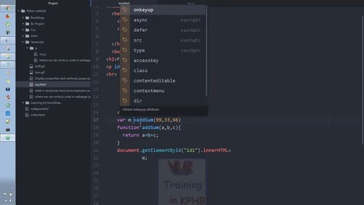Select the src attribute suggestion
This screenshot has width=364, height=205.
(163, 40)
